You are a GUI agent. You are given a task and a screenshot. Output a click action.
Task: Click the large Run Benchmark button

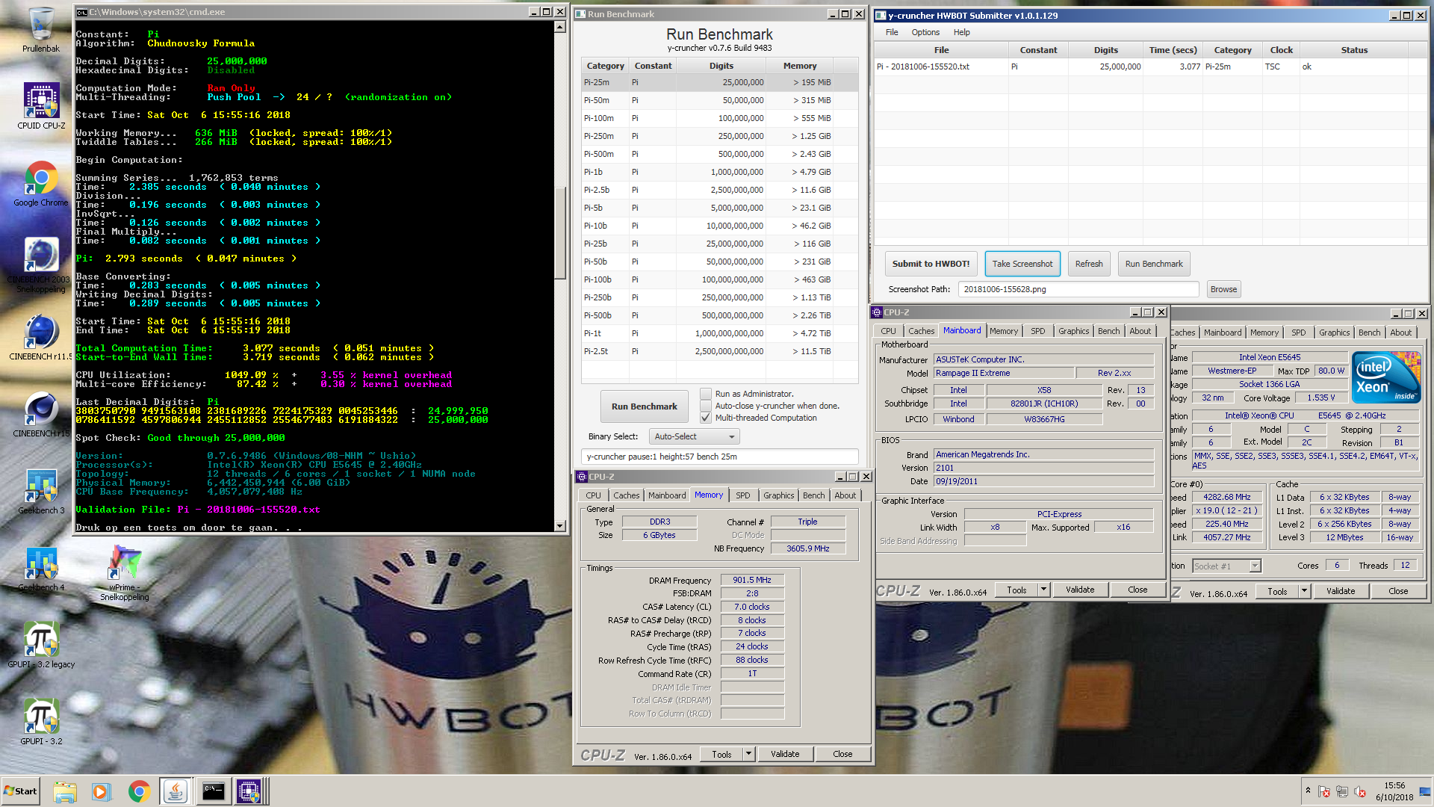[644, 406]
